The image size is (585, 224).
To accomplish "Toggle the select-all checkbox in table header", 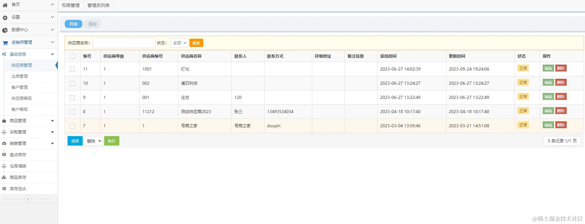I will (x=72, y=56).
